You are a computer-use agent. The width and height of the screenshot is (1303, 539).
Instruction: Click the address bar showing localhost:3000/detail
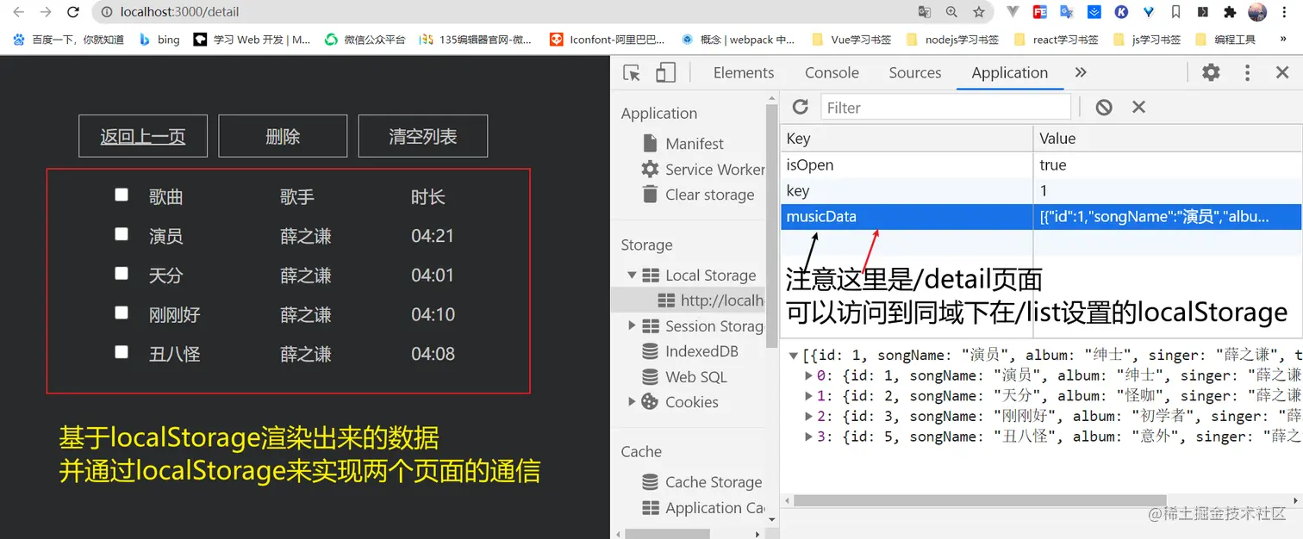(x=500, y=12)
